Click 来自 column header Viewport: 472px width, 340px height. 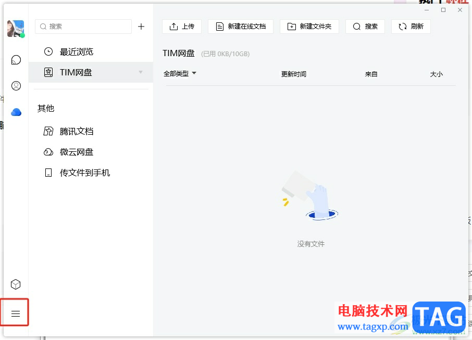click(371, 74)
